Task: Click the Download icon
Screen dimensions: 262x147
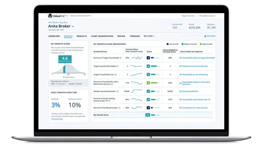Action: (205, 36)
